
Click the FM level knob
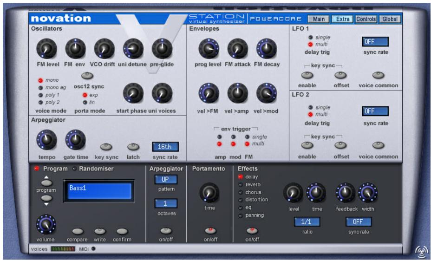point(47,48)
